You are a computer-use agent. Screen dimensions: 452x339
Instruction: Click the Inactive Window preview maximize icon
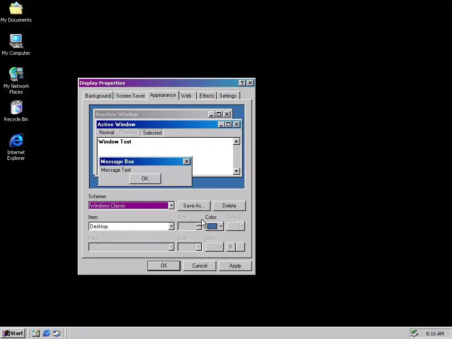(219, 114)
